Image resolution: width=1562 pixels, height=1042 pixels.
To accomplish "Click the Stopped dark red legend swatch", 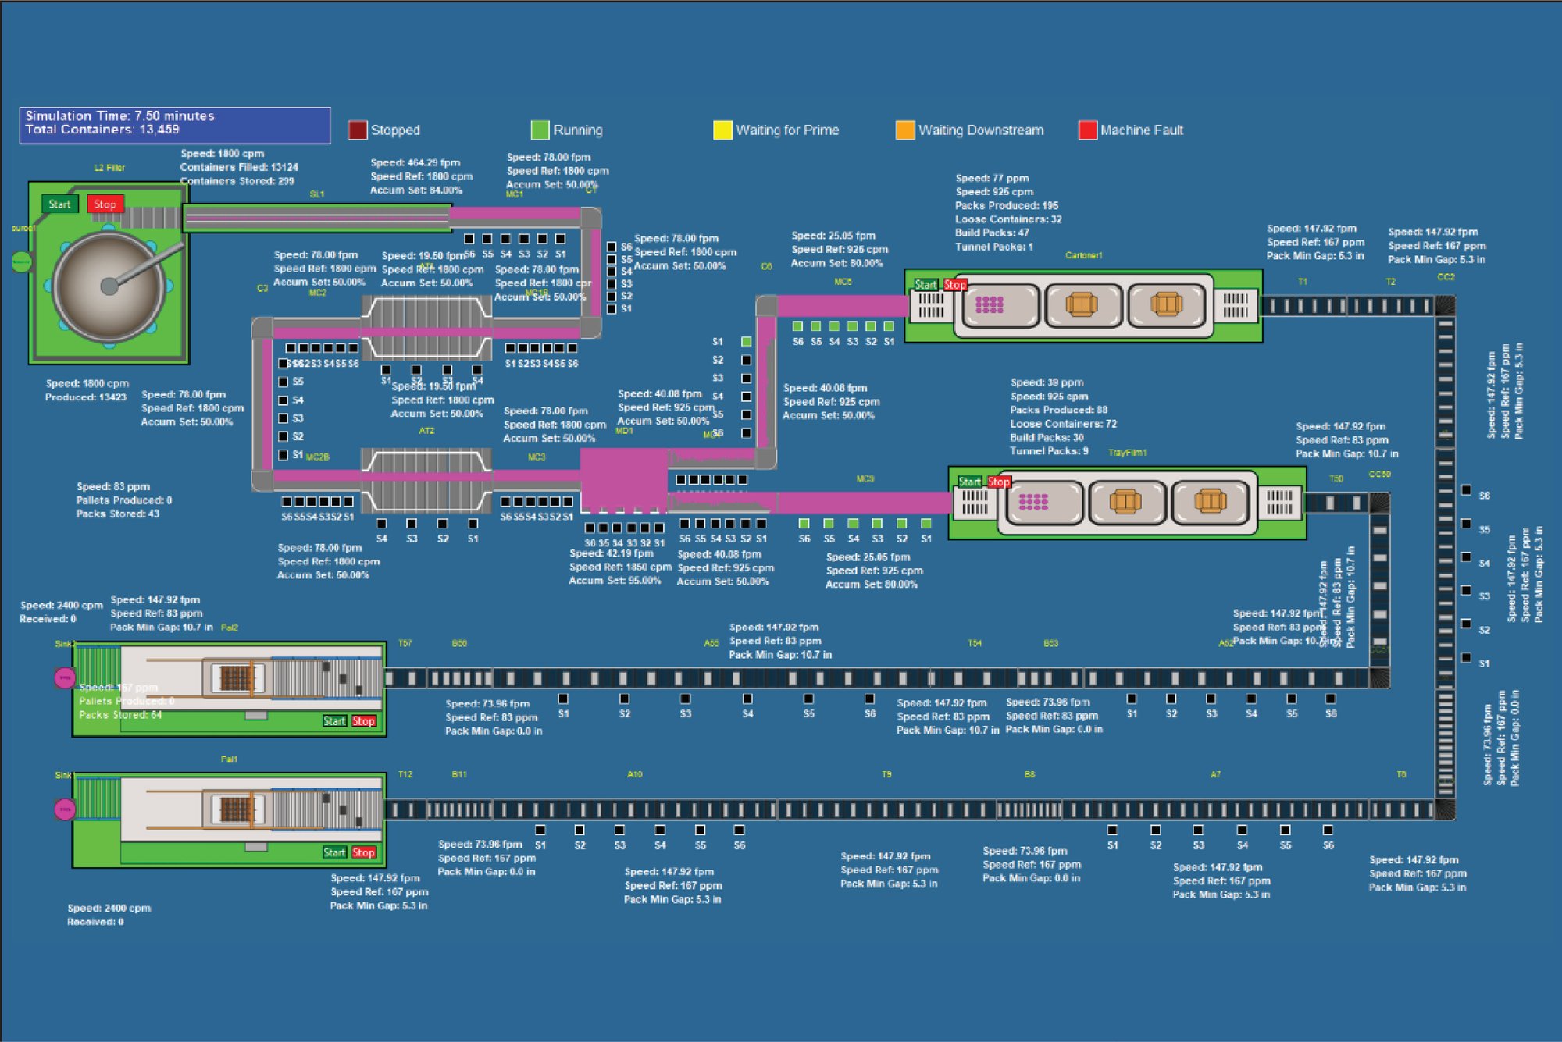I will click(358, 130).
